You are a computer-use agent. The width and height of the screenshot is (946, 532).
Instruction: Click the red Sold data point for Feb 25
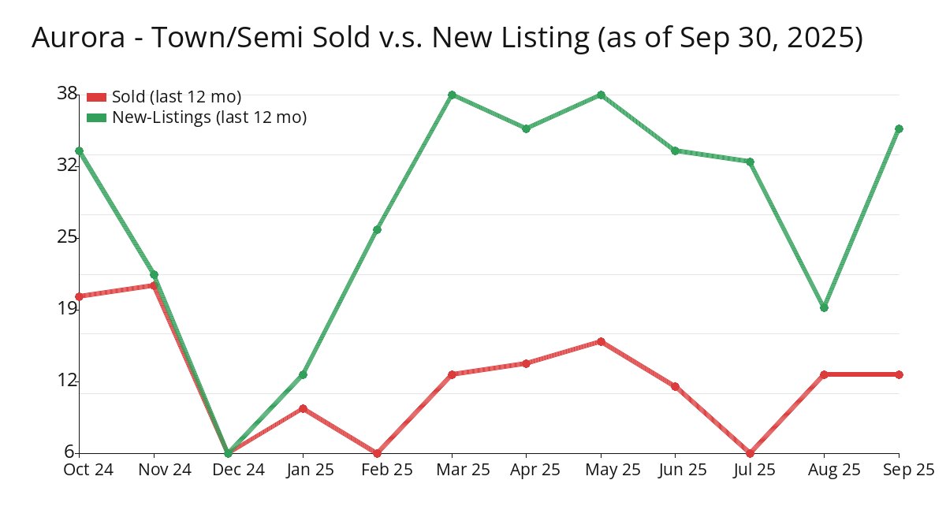coord(377,453)
